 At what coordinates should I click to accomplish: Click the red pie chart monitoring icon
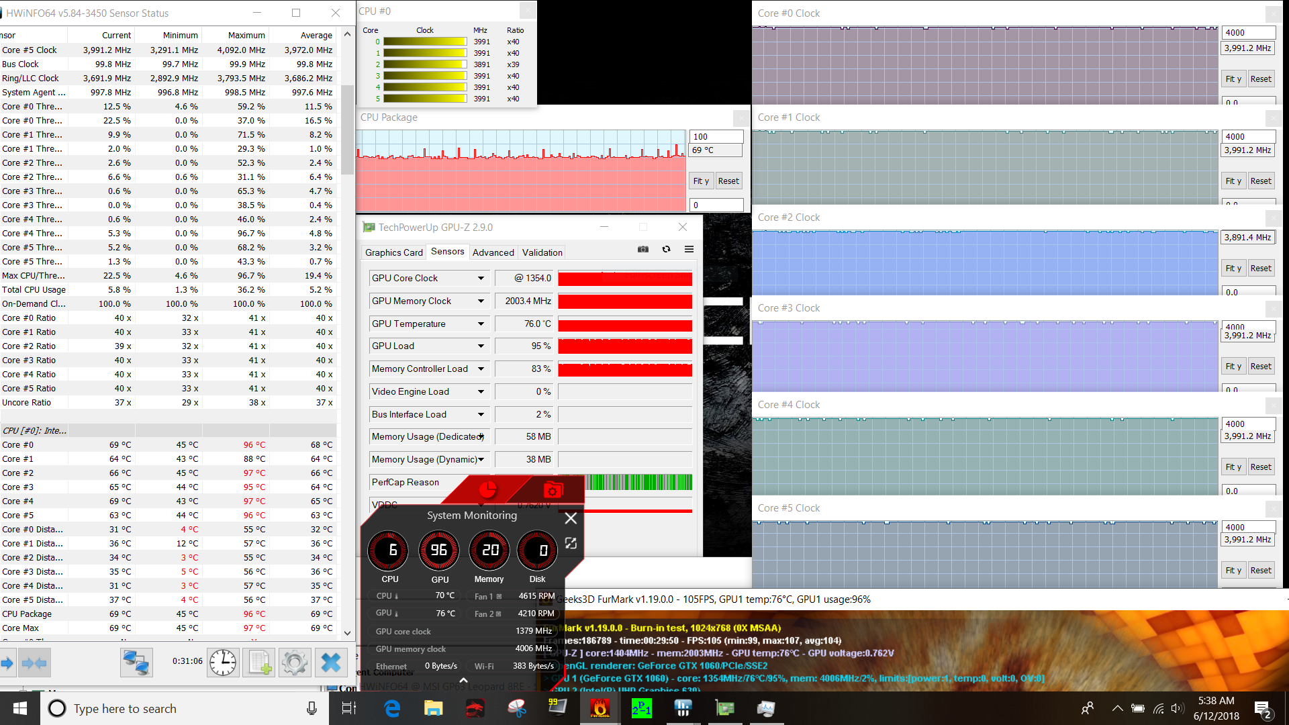[487, 490]
